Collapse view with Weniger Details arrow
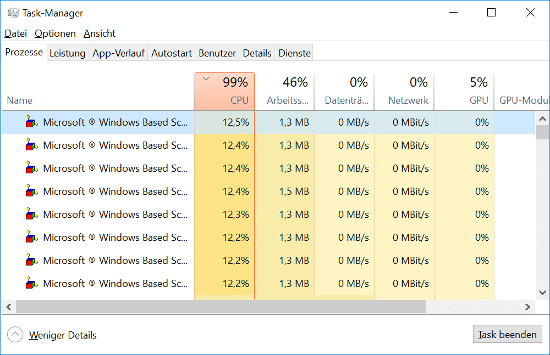 15,334
